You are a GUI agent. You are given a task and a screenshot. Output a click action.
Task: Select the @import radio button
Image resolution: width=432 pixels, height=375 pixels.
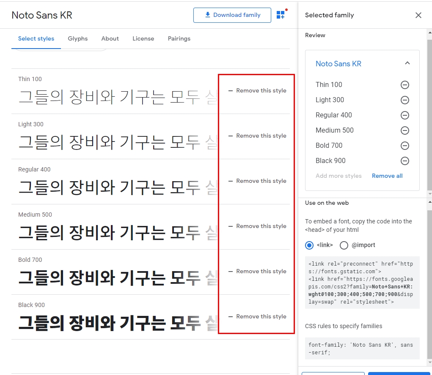click(x=344, y=245)
